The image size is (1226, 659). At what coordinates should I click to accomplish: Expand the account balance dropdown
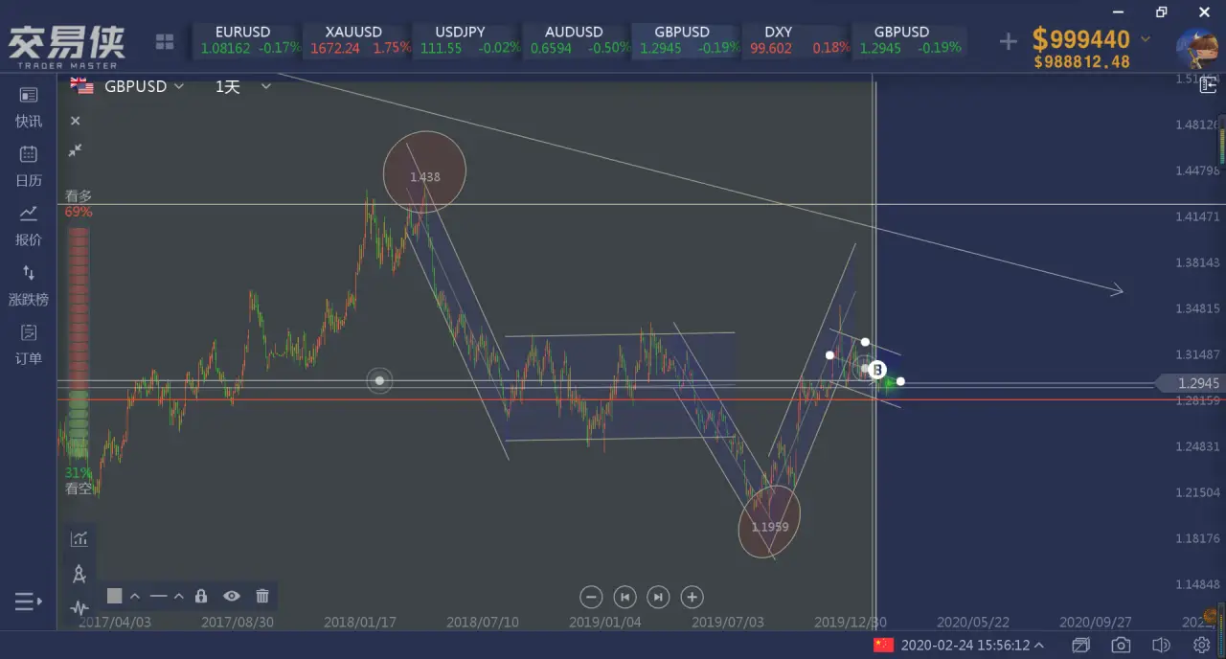[x=1147, y=39]
